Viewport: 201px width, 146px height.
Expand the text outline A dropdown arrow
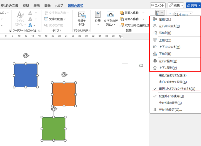pos(36,19)
